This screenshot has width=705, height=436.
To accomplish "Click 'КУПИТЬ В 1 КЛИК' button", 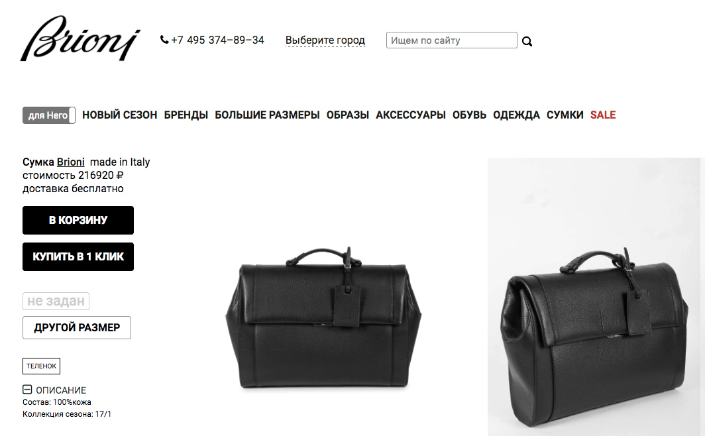I will point(78,256).
